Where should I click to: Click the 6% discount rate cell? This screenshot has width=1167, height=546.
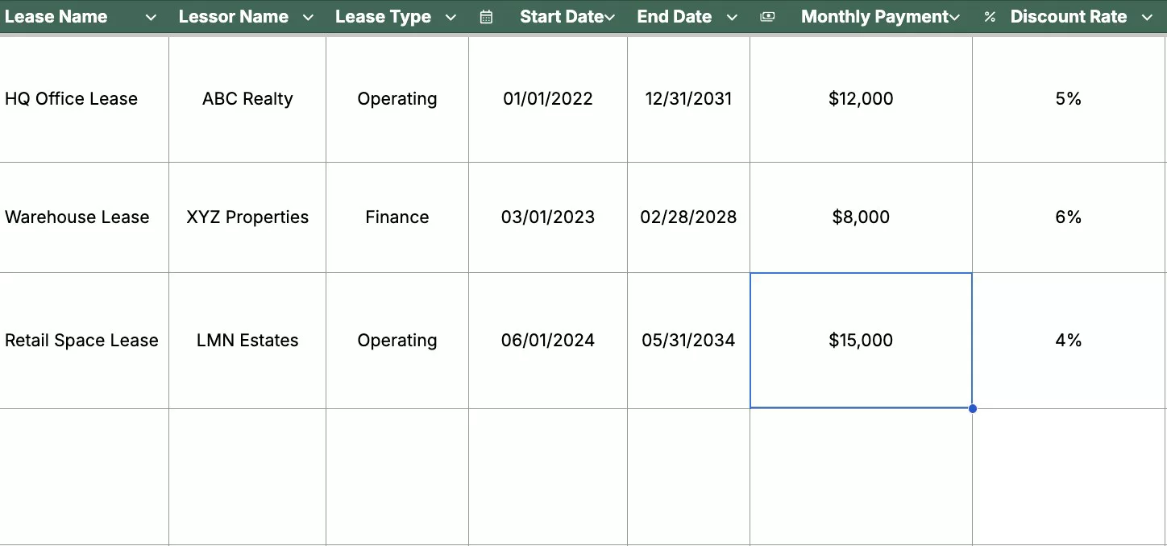pyautogui.click(x=1068, y=217)
